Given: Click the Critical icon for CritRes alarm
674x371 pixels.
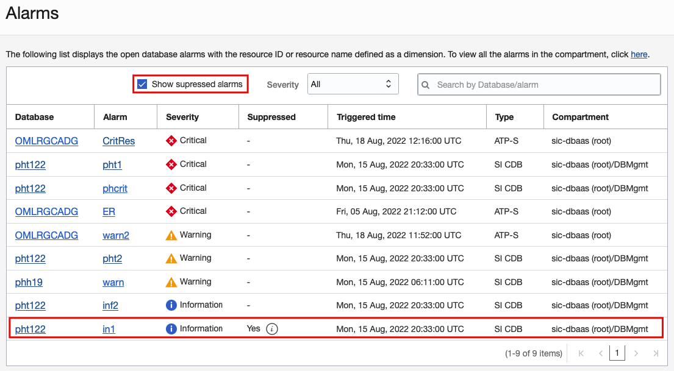Looking at the screenshot, I should (x=171, y=141).
